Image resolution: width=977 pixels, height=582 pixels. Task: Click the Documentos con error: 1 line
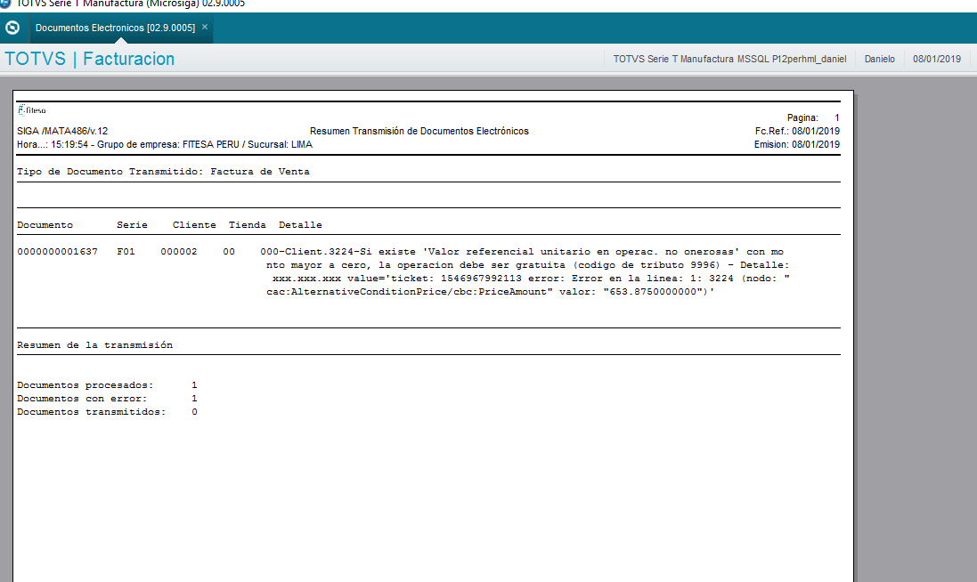tap(107, 399)
